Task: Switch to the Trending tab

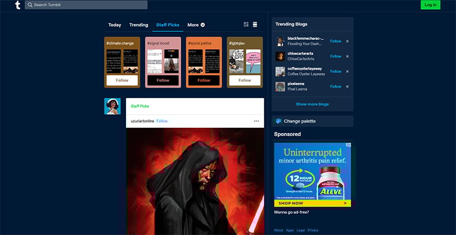Action: click(x=139, y=25)
